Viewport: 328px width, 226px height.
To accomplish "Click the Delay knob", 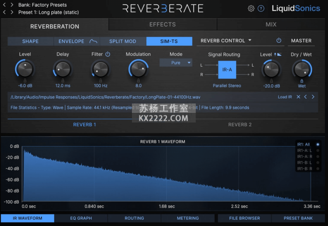I will click(63, 69).
